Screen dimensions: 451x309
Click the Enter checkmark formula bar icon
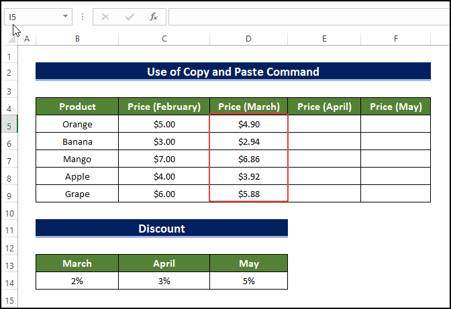pos(130,17)
